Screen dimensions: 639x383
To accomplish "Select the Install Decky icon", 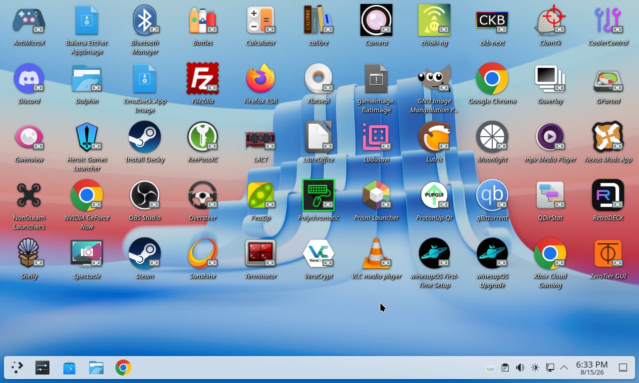I will coord(145,137).
